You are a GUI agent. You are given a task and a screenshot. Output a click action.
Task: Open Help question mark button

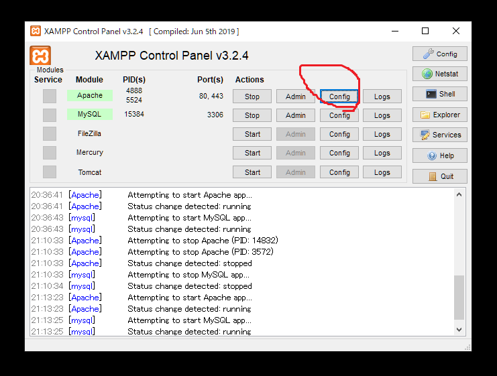[439, 155]
